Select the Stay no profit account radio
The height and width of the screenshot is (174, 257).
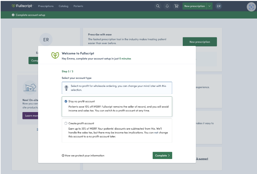(66, 102)
